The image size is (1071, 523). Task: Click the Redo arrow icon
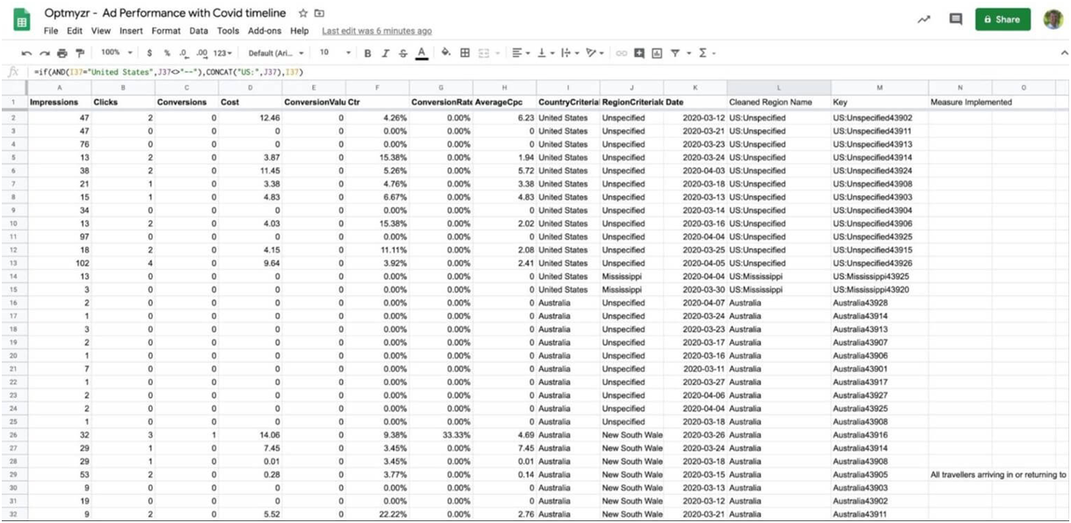coord(44,53)
